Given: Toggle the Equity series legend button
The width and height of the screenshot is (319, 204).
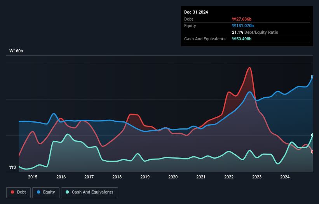Looking at the screenshot, I should [46, 192].
